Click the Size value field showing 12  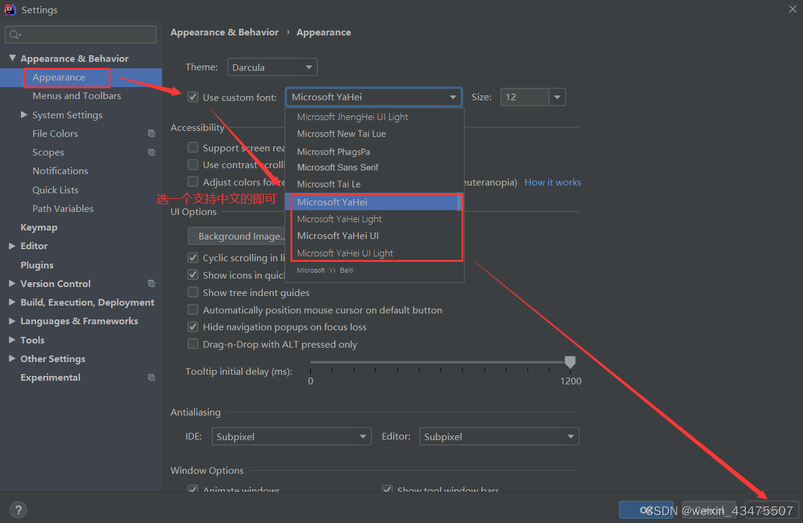pos(525,97)
